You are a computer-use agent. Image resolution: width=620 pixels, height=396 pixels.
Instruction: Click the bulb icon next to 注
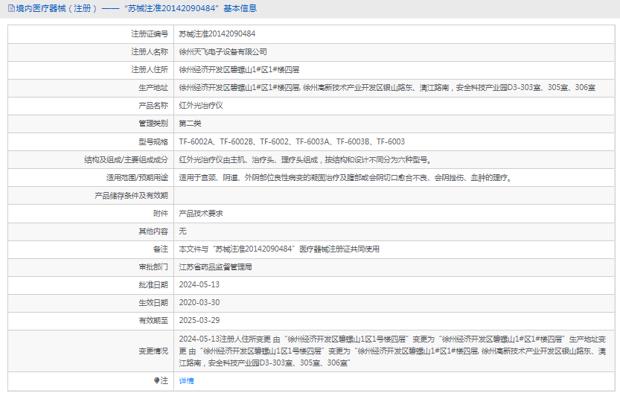click(156, 380)
